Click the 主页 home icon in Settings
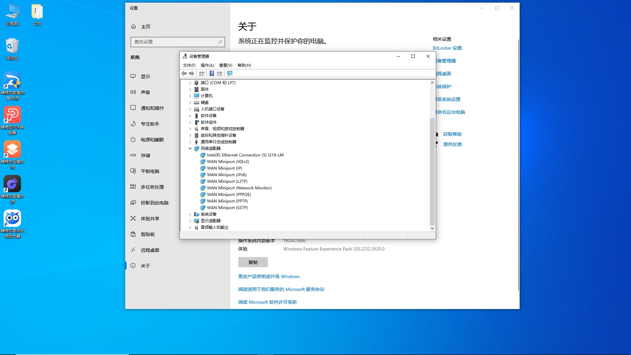 click(133, 27)
